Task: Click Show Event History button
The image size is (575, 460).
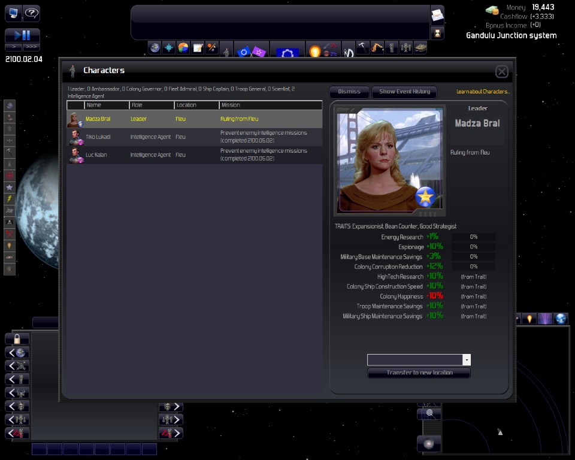Action: 404,92
